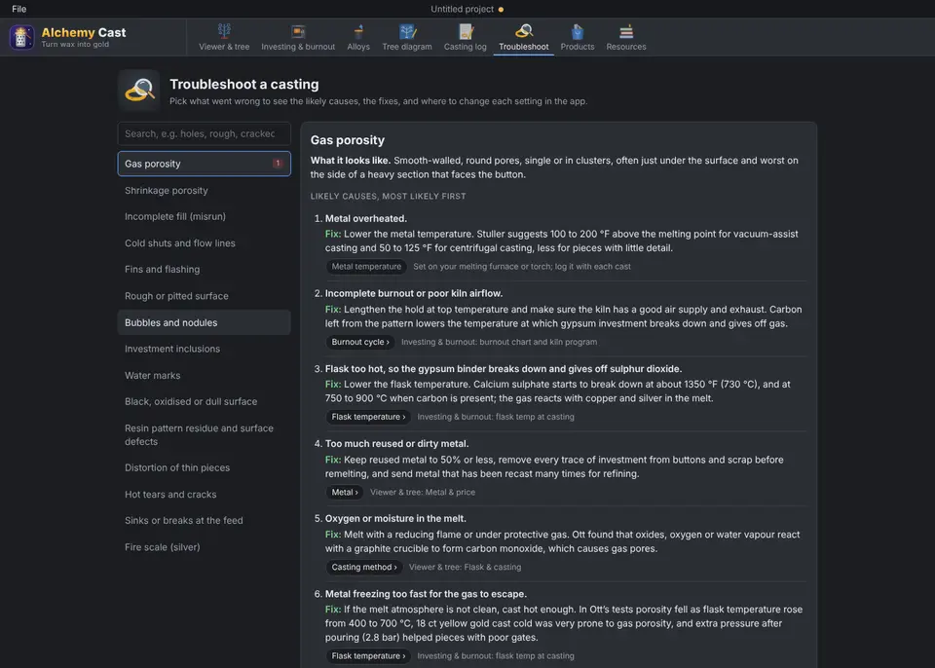Open the Viewer & tree section icon

[x=224, y=30]
